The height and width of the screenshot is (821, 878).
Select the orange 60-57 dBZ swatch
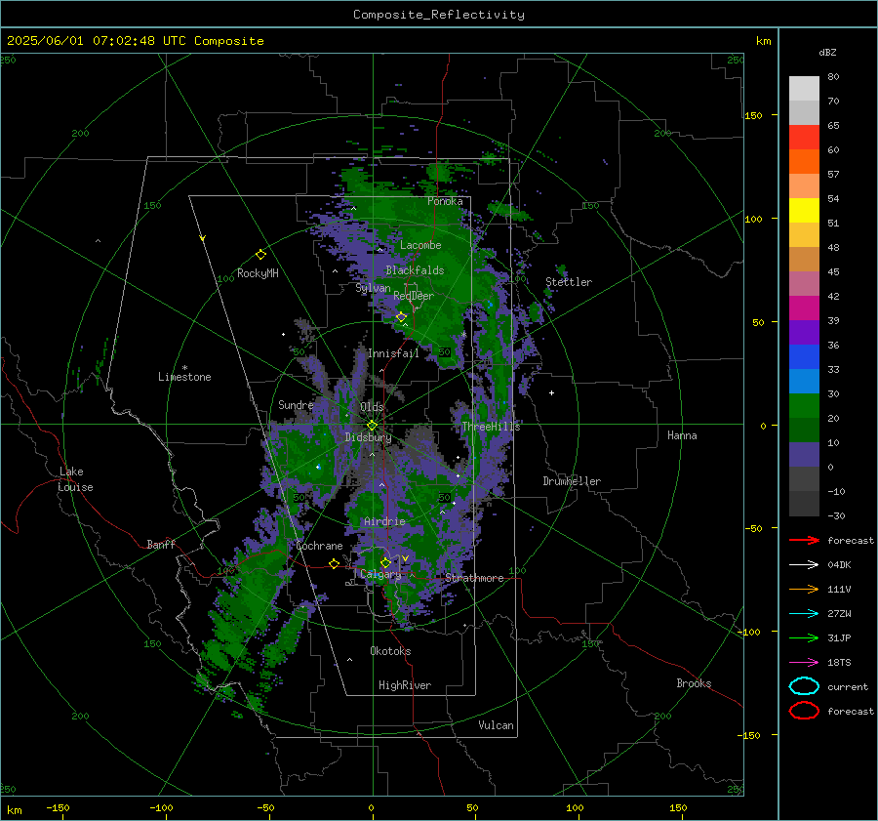click(804, 162)
